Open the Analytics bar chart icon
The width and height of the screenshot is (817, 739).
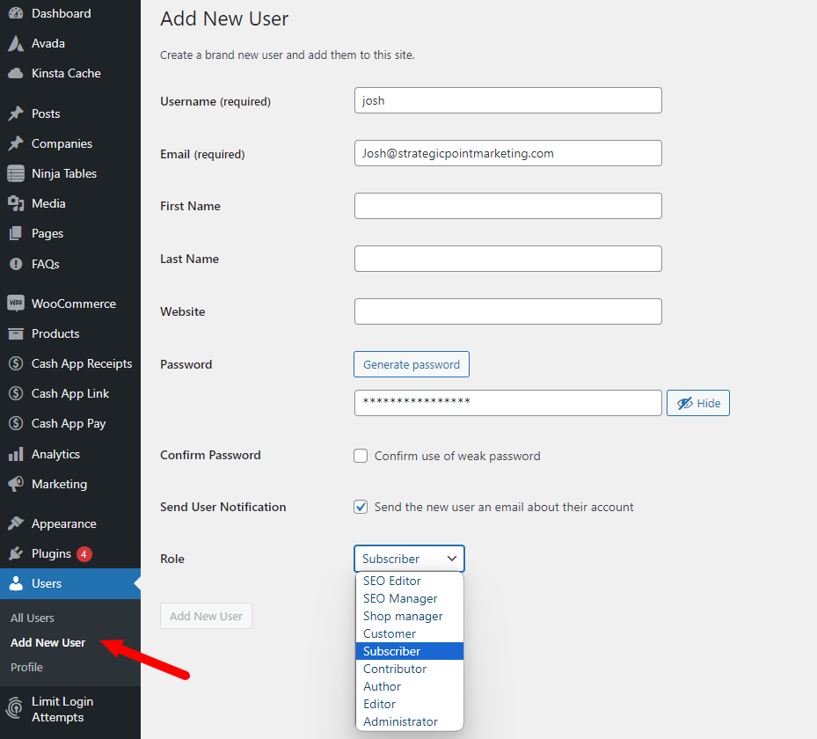[x=15, y=454]
